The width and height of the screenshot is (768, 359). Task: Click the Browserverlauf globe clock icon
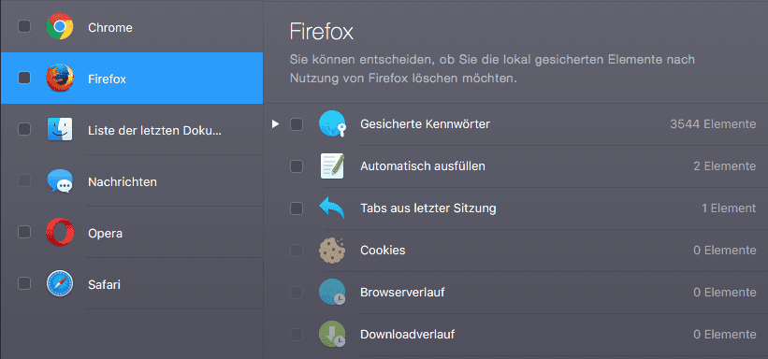(x=332, y=292)
